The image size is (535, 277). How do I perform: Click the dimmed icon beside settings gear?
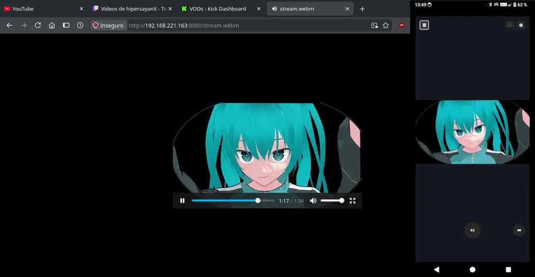(510, 25)
